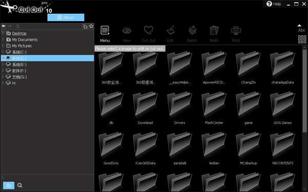Expand the 软件(F:) drive node
This screenshot has width=308, height=192.
pyautogui.click(x=3, y=71)
